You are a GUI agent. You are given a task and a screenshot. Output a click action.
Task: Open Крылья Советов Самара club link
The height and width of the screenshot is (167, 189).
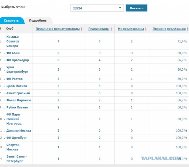[x=13, y=41]
